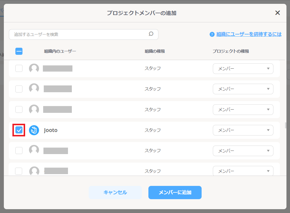Click the avatar icon in the bottom user row
The height and width of the screenshot is (213, 290).
coord(34,171)
